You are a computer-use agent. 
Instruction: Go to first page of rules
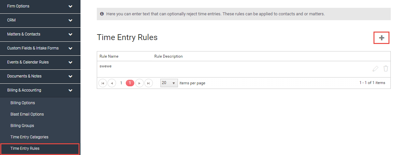(103, 83)
